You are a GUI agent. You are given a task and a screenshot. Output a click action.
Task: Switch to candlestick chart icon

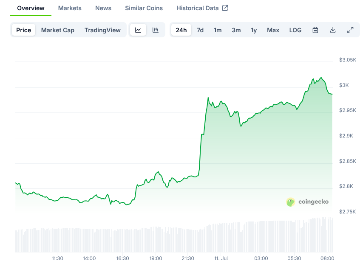tap(156, 30)
